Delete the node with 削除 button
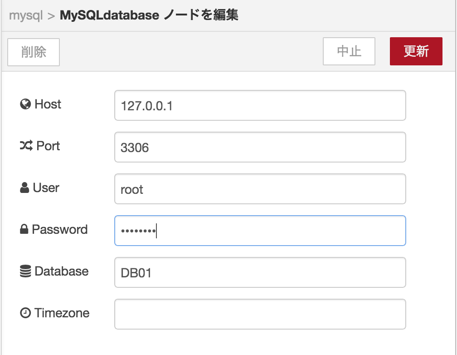The image size is (457, 355). tap(34, 52)
